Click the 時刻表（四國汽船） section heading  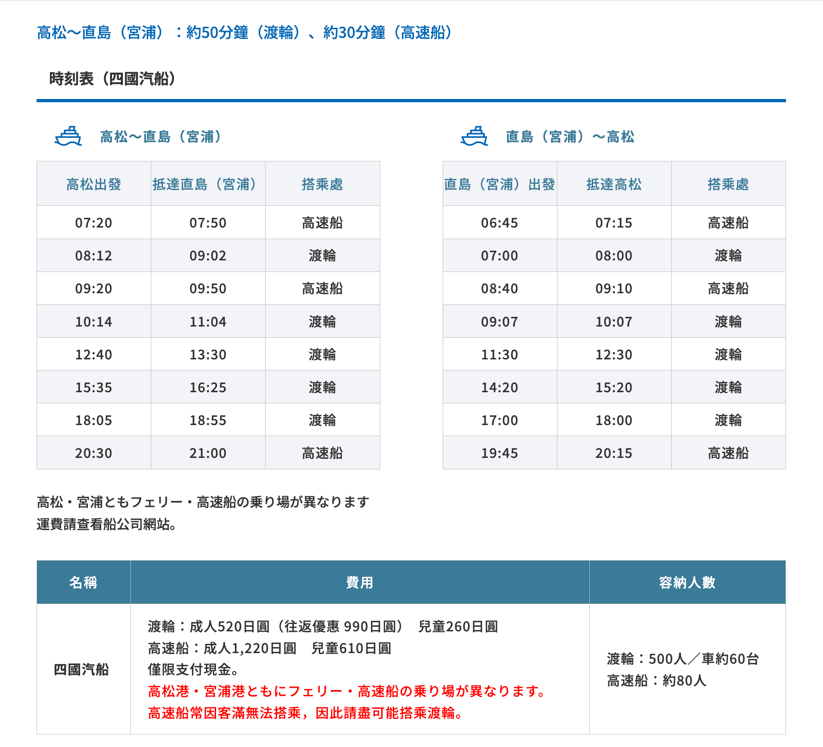tap(112, 79)
